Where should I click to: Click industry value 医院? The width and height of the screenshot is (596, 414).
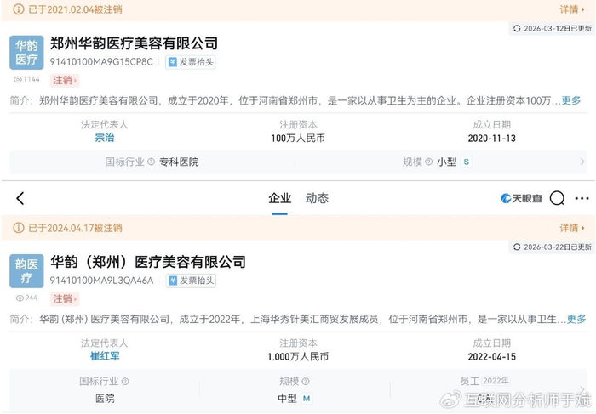(x=105, y=399)
